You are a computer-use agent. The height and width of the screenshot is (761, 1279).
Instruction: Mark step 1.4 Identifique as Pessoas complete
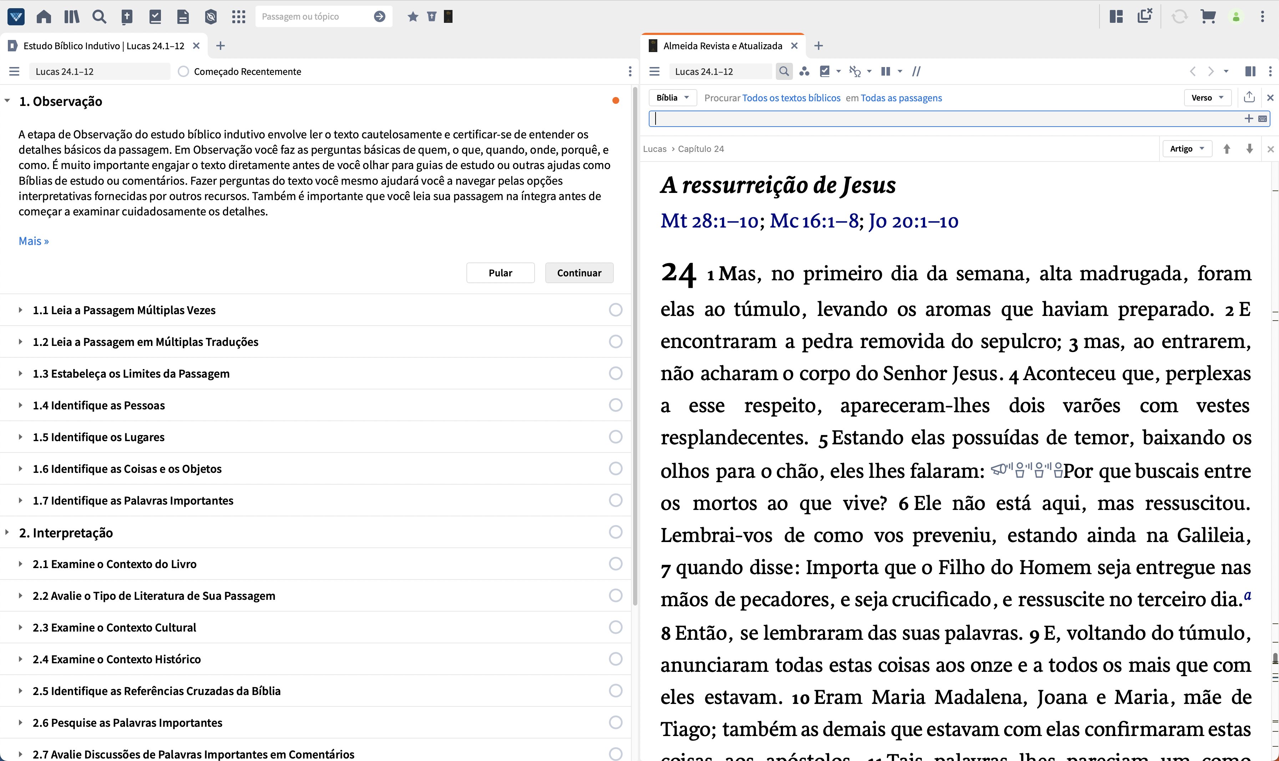coord(615,405)
